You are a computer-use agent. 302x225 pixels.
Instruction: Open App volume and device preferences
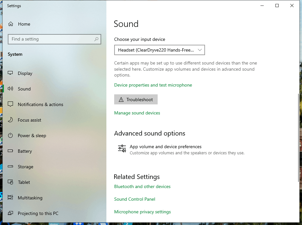click(x=181, y=149)
